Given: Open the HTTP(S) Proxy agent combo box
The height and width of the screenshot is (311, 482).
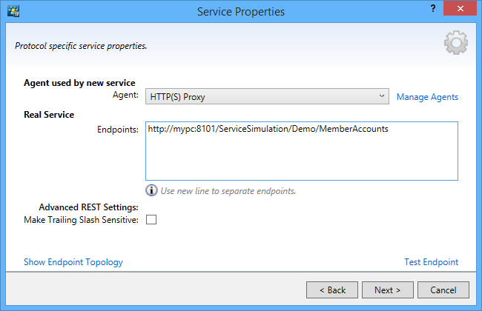Looking at the screenshot, I should [x=267, y=97].
